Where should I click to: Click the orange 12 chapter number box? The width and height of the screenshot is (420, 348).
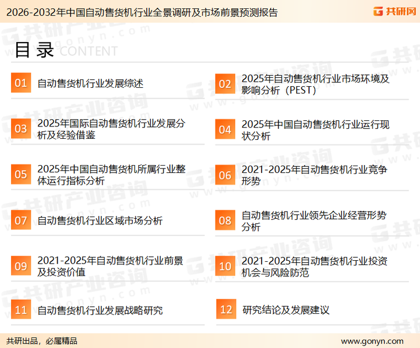tap(226, 309)
